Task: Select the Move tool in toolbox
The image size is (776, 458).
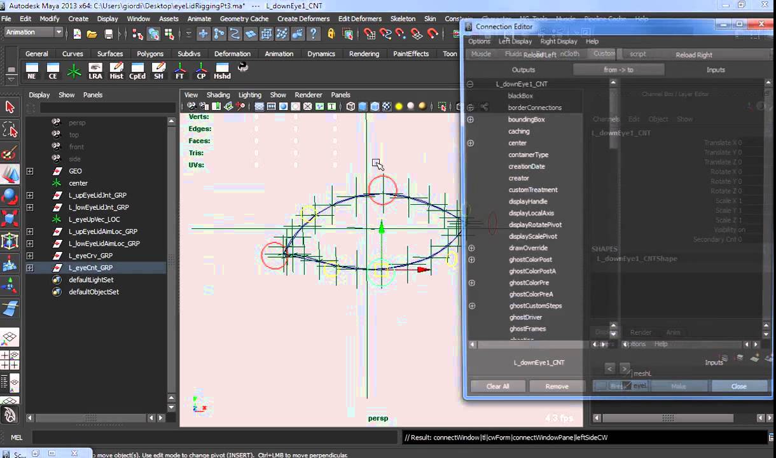Action: 10,174
